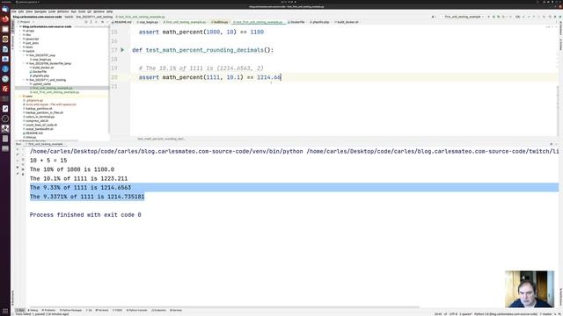Open Debug tool window tab
The width and height of the screenshot is (563, 316).
tap(33, 310)
